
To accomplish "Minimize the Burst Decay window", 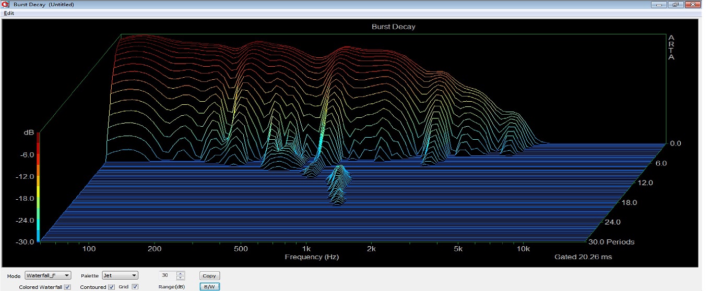I will (x=659, y=5).
